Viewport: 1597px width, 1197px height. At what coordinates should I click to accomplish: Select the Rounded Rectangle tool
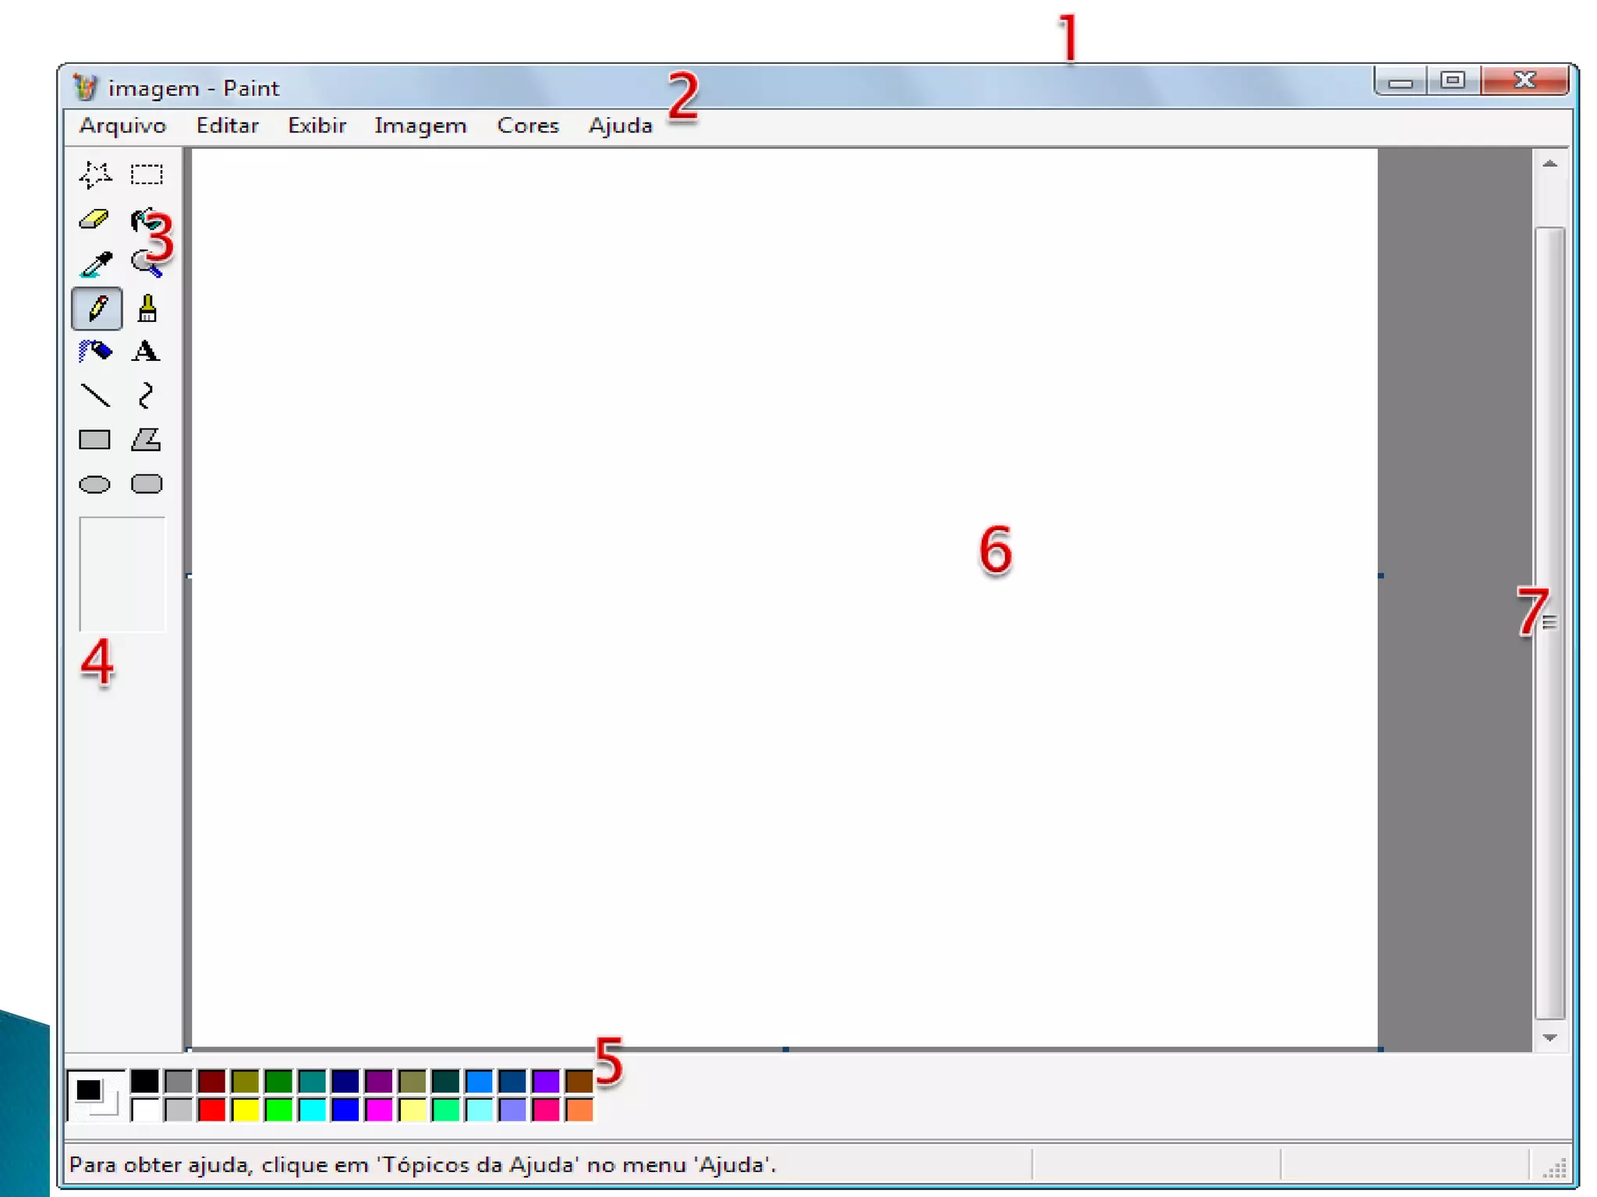pos(147,485)
